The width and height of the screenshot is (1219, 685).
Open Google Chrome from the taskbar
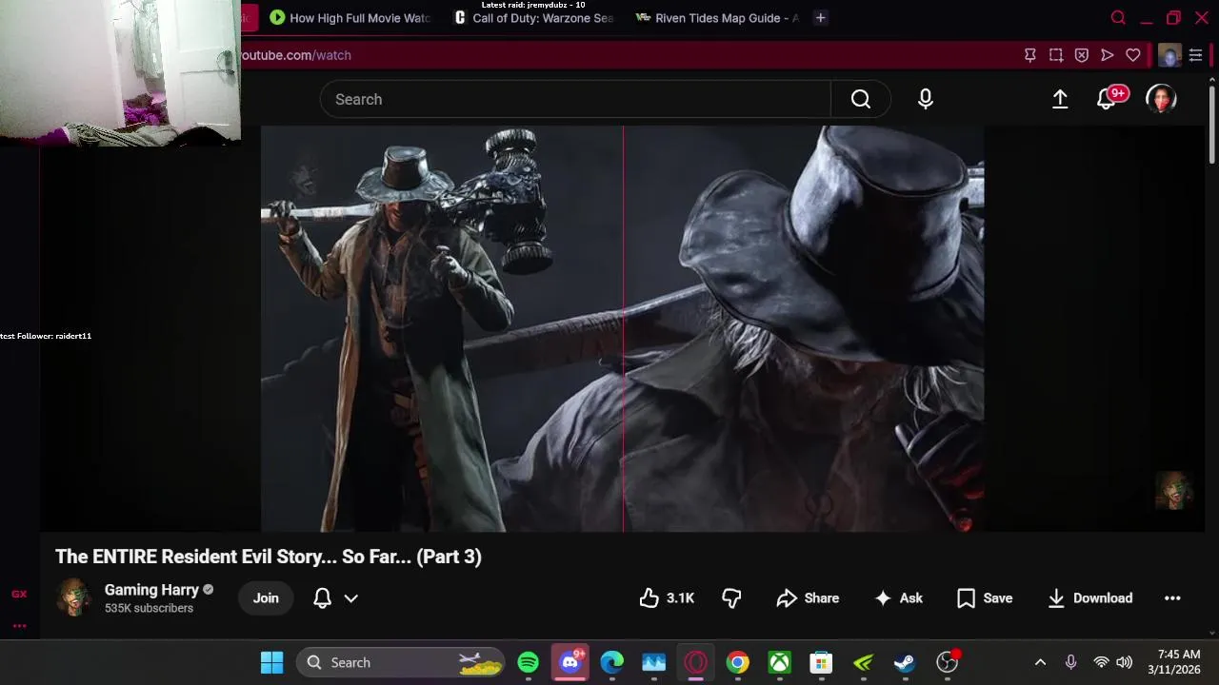pyautogui.click(x=738, y=662)
